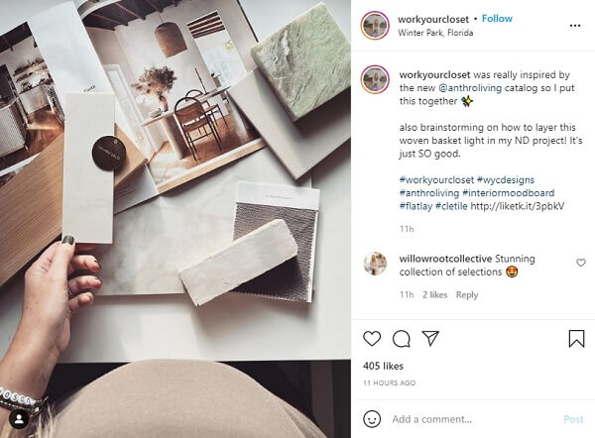Save post with the bookmark icon
595x438 pixels.
[x=576, y=338]
